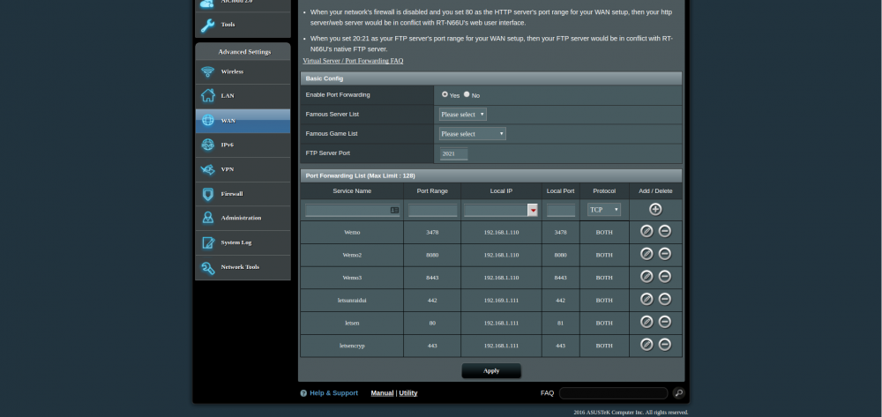Select No for Enable Port Forwarding
882x417 pixels.
(x=467, y=94)
